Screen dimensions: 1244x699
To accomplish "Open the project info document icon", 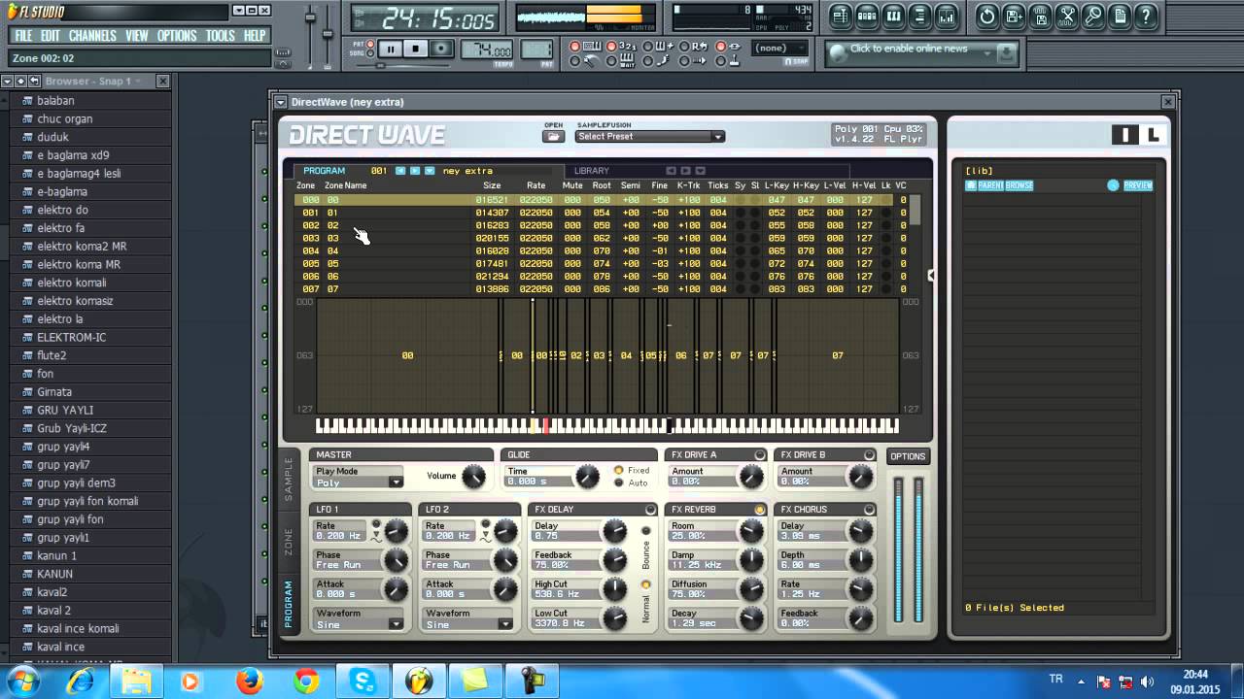I will coord(1120,16).
